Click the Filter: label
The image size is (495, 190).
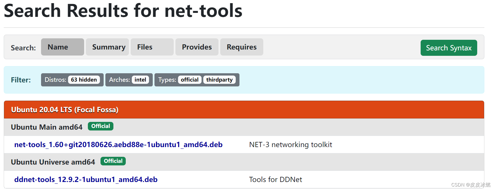tap(21, 80)
